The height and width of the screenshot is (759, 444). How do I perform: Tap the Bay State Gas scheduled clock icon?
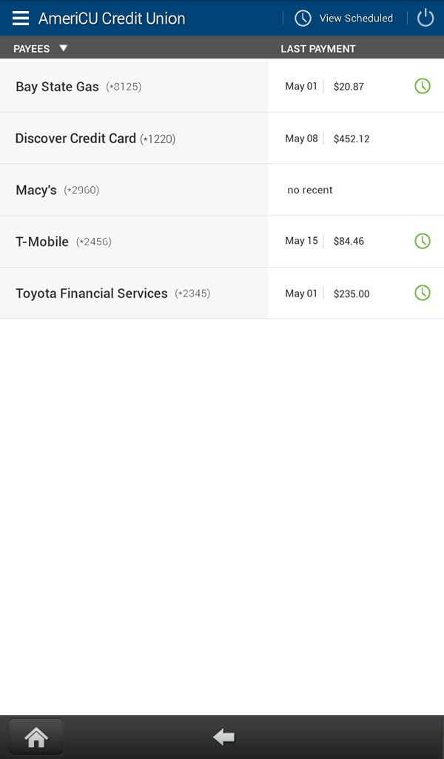click(423, 86)
